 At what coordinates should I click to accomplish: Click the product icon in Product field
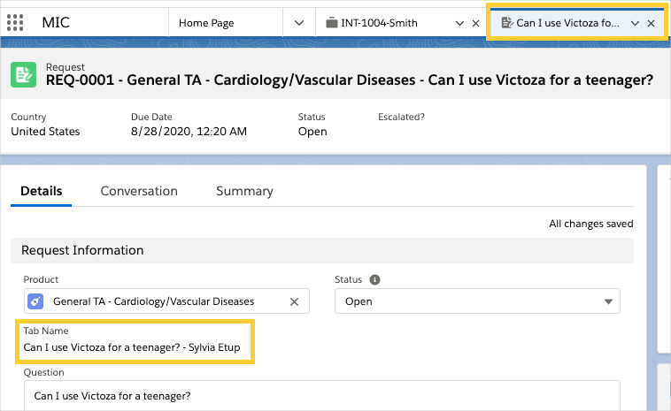tap(35, 301)
